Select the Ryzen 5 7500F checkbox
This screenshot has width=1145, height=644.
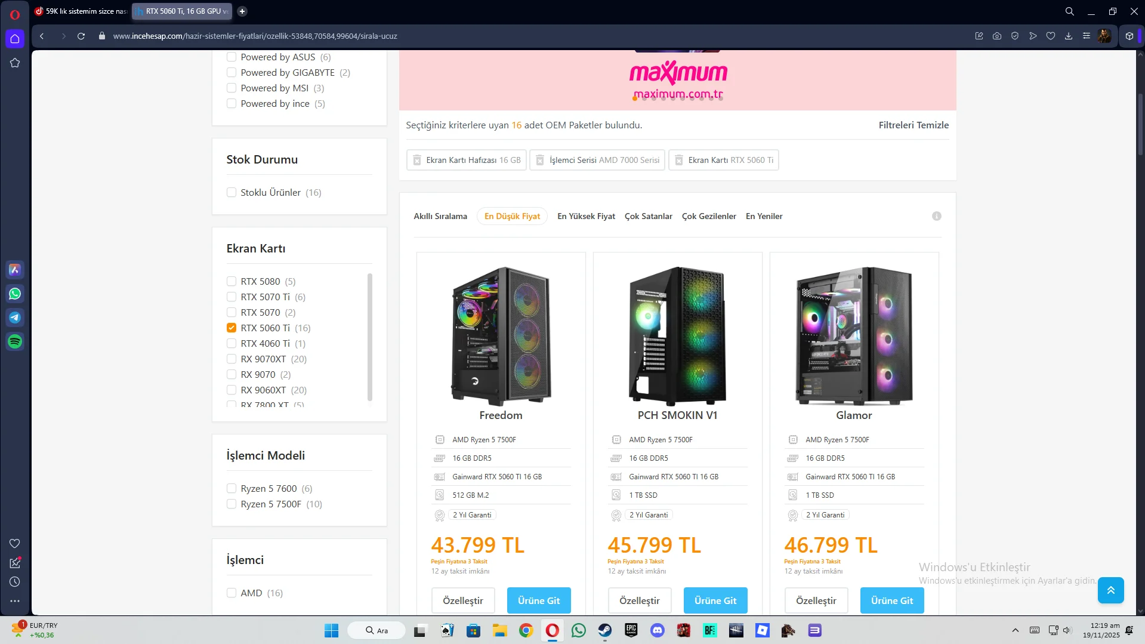click(x=232, y=504)
